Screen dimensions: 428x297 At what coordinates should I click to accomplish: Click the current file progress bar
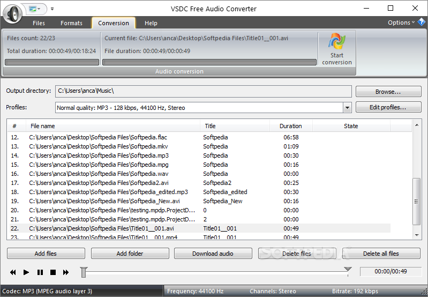(x=209, y=62)
